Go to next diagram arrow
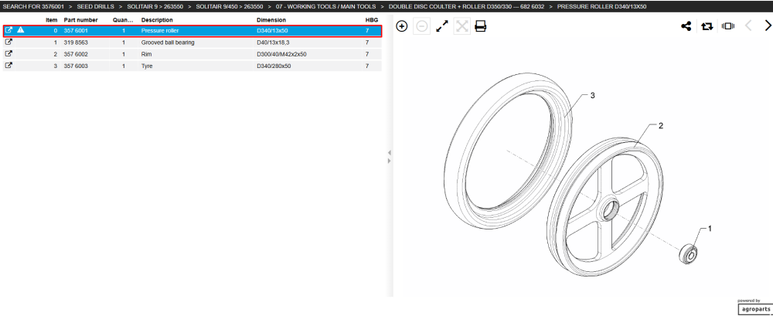Viewport: 773px width, 316px height. tap(768, 25)
